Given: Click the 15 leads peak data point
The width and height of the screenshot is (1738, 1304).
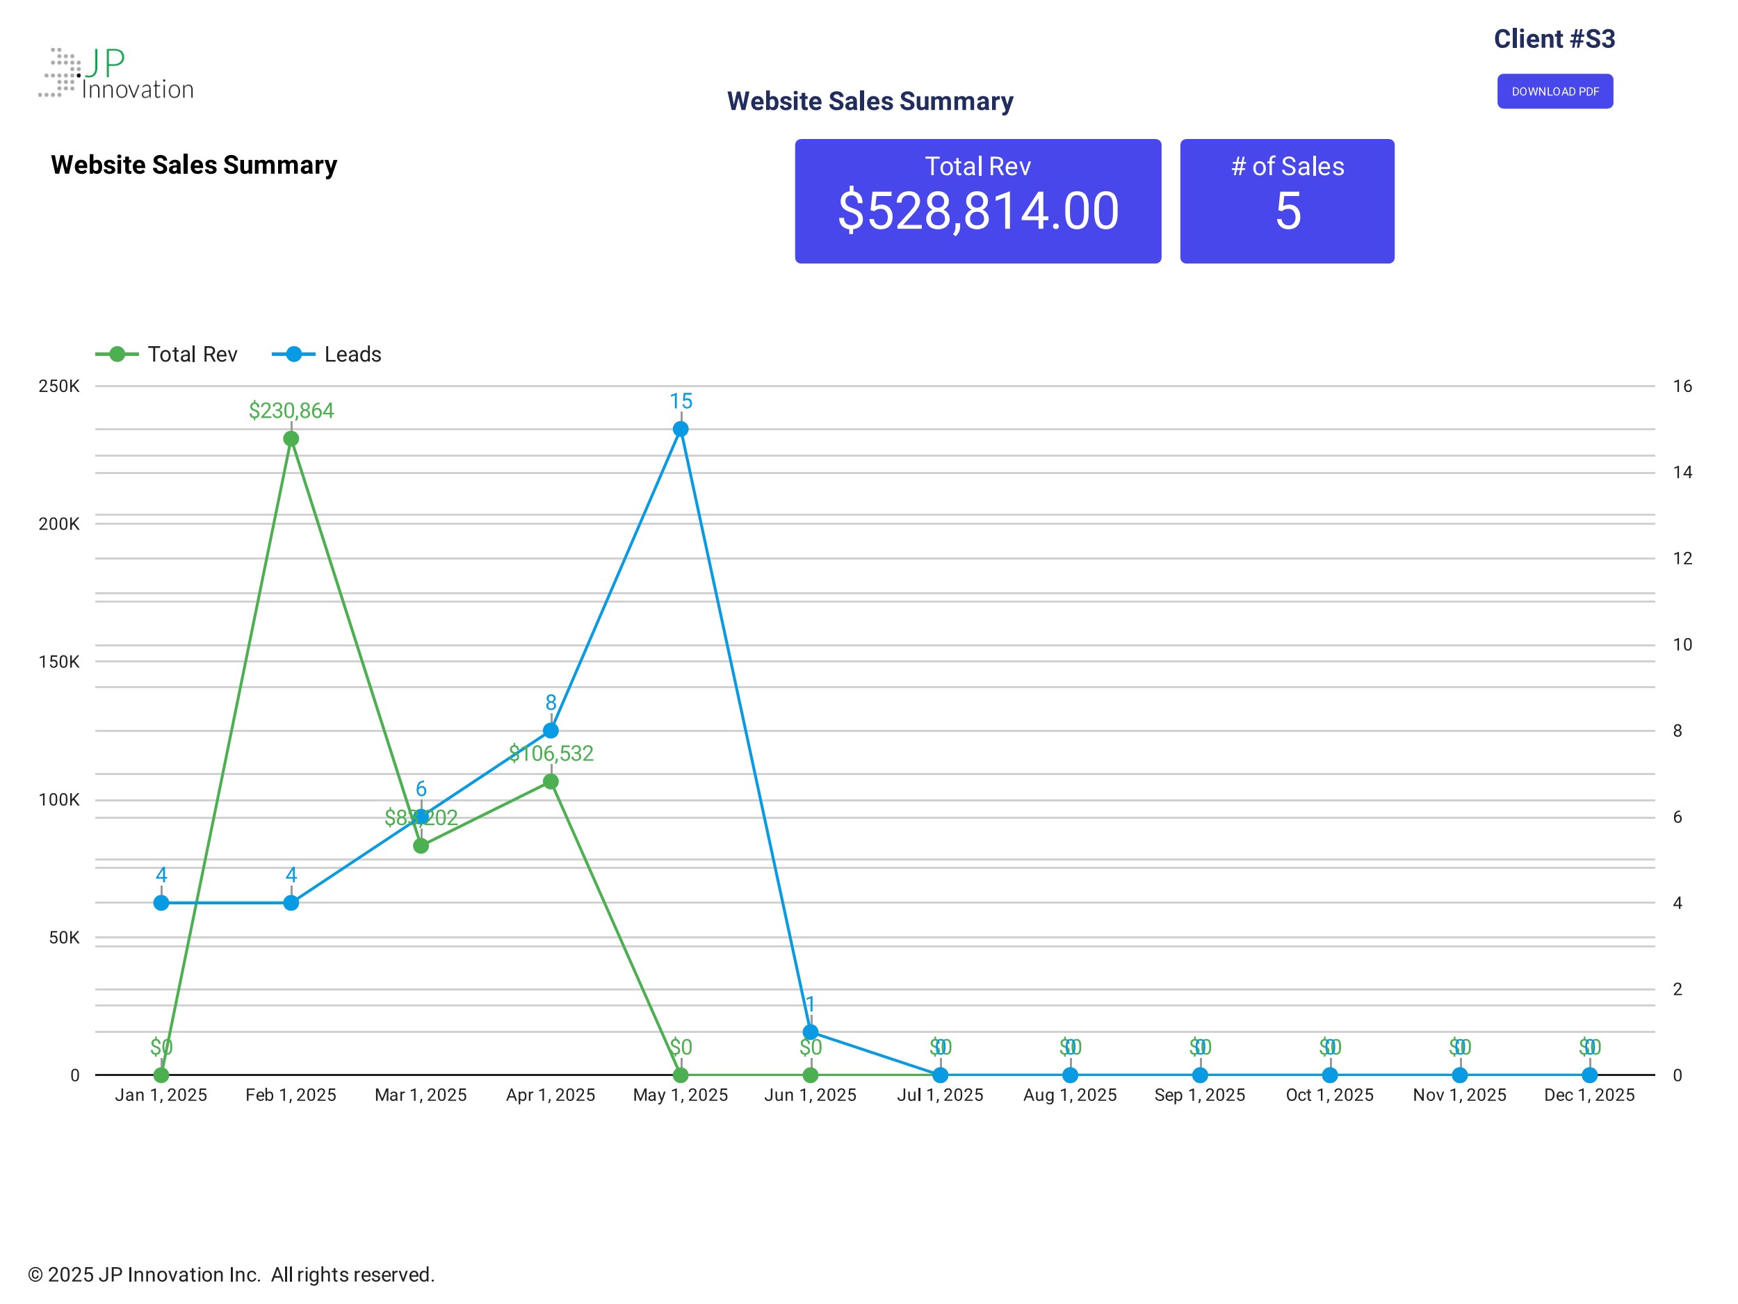Looking at the screenshot, I should tap(681, 429).
